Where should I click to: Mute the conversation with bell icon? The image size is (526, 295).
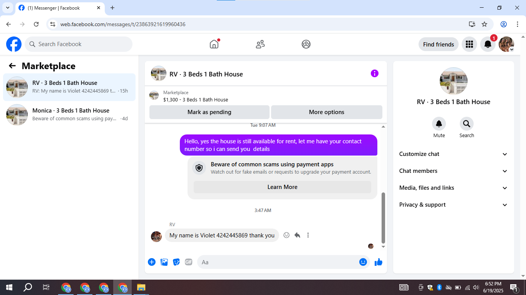[439, 124]
